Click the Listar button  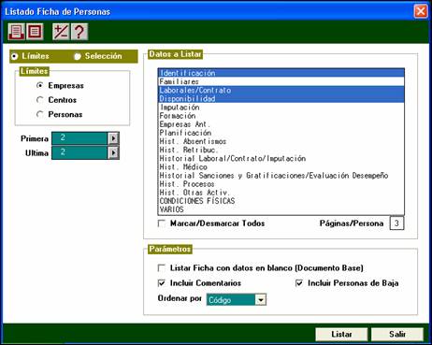point(341,334)
